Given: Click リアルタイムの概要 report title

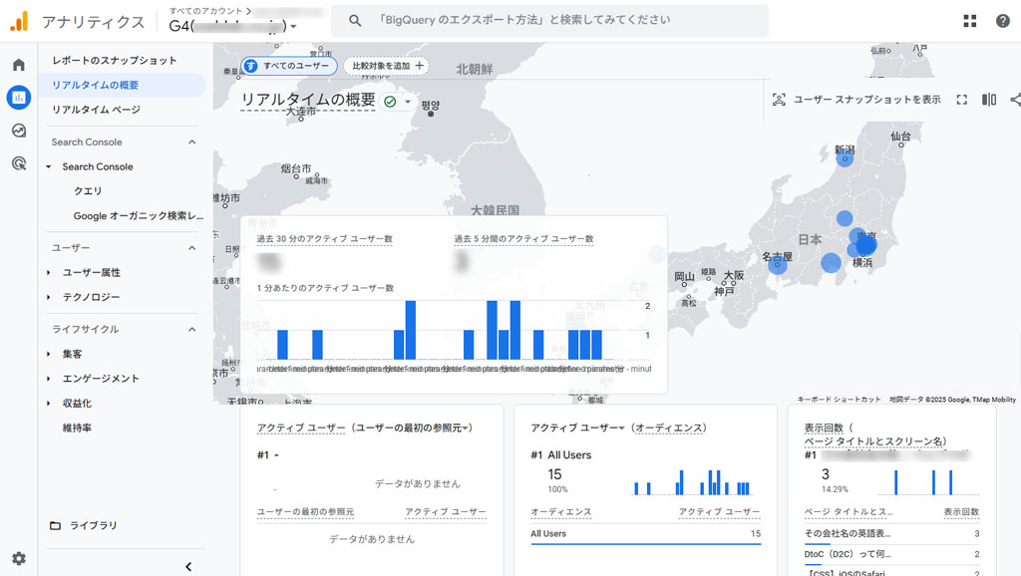Looking at the screenshot, I should [308, 100].
